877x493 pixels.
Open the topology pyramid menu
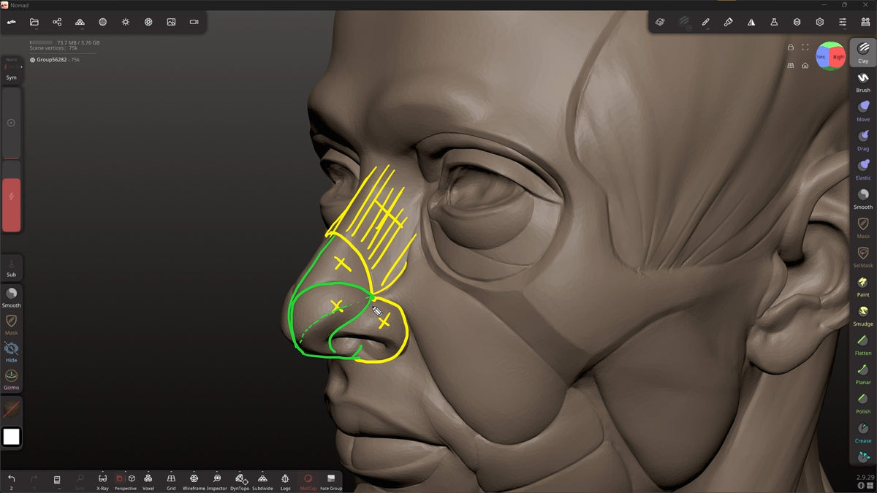[x=80, y=22]
